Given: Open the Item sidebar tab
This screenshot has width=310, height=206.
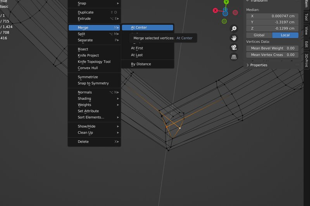Looking at the screenshot, I should (306, 3).
